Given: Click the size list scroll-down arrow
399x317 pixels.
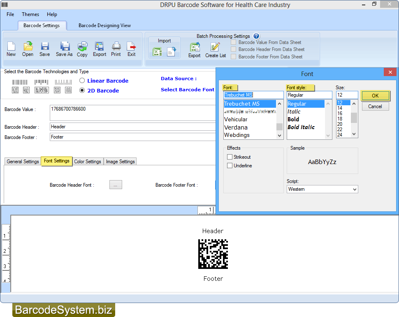Looking at the screenshot, I should [354, 134].
